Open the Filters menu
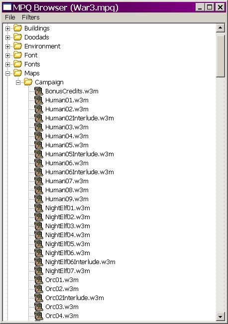 [31, 17]
